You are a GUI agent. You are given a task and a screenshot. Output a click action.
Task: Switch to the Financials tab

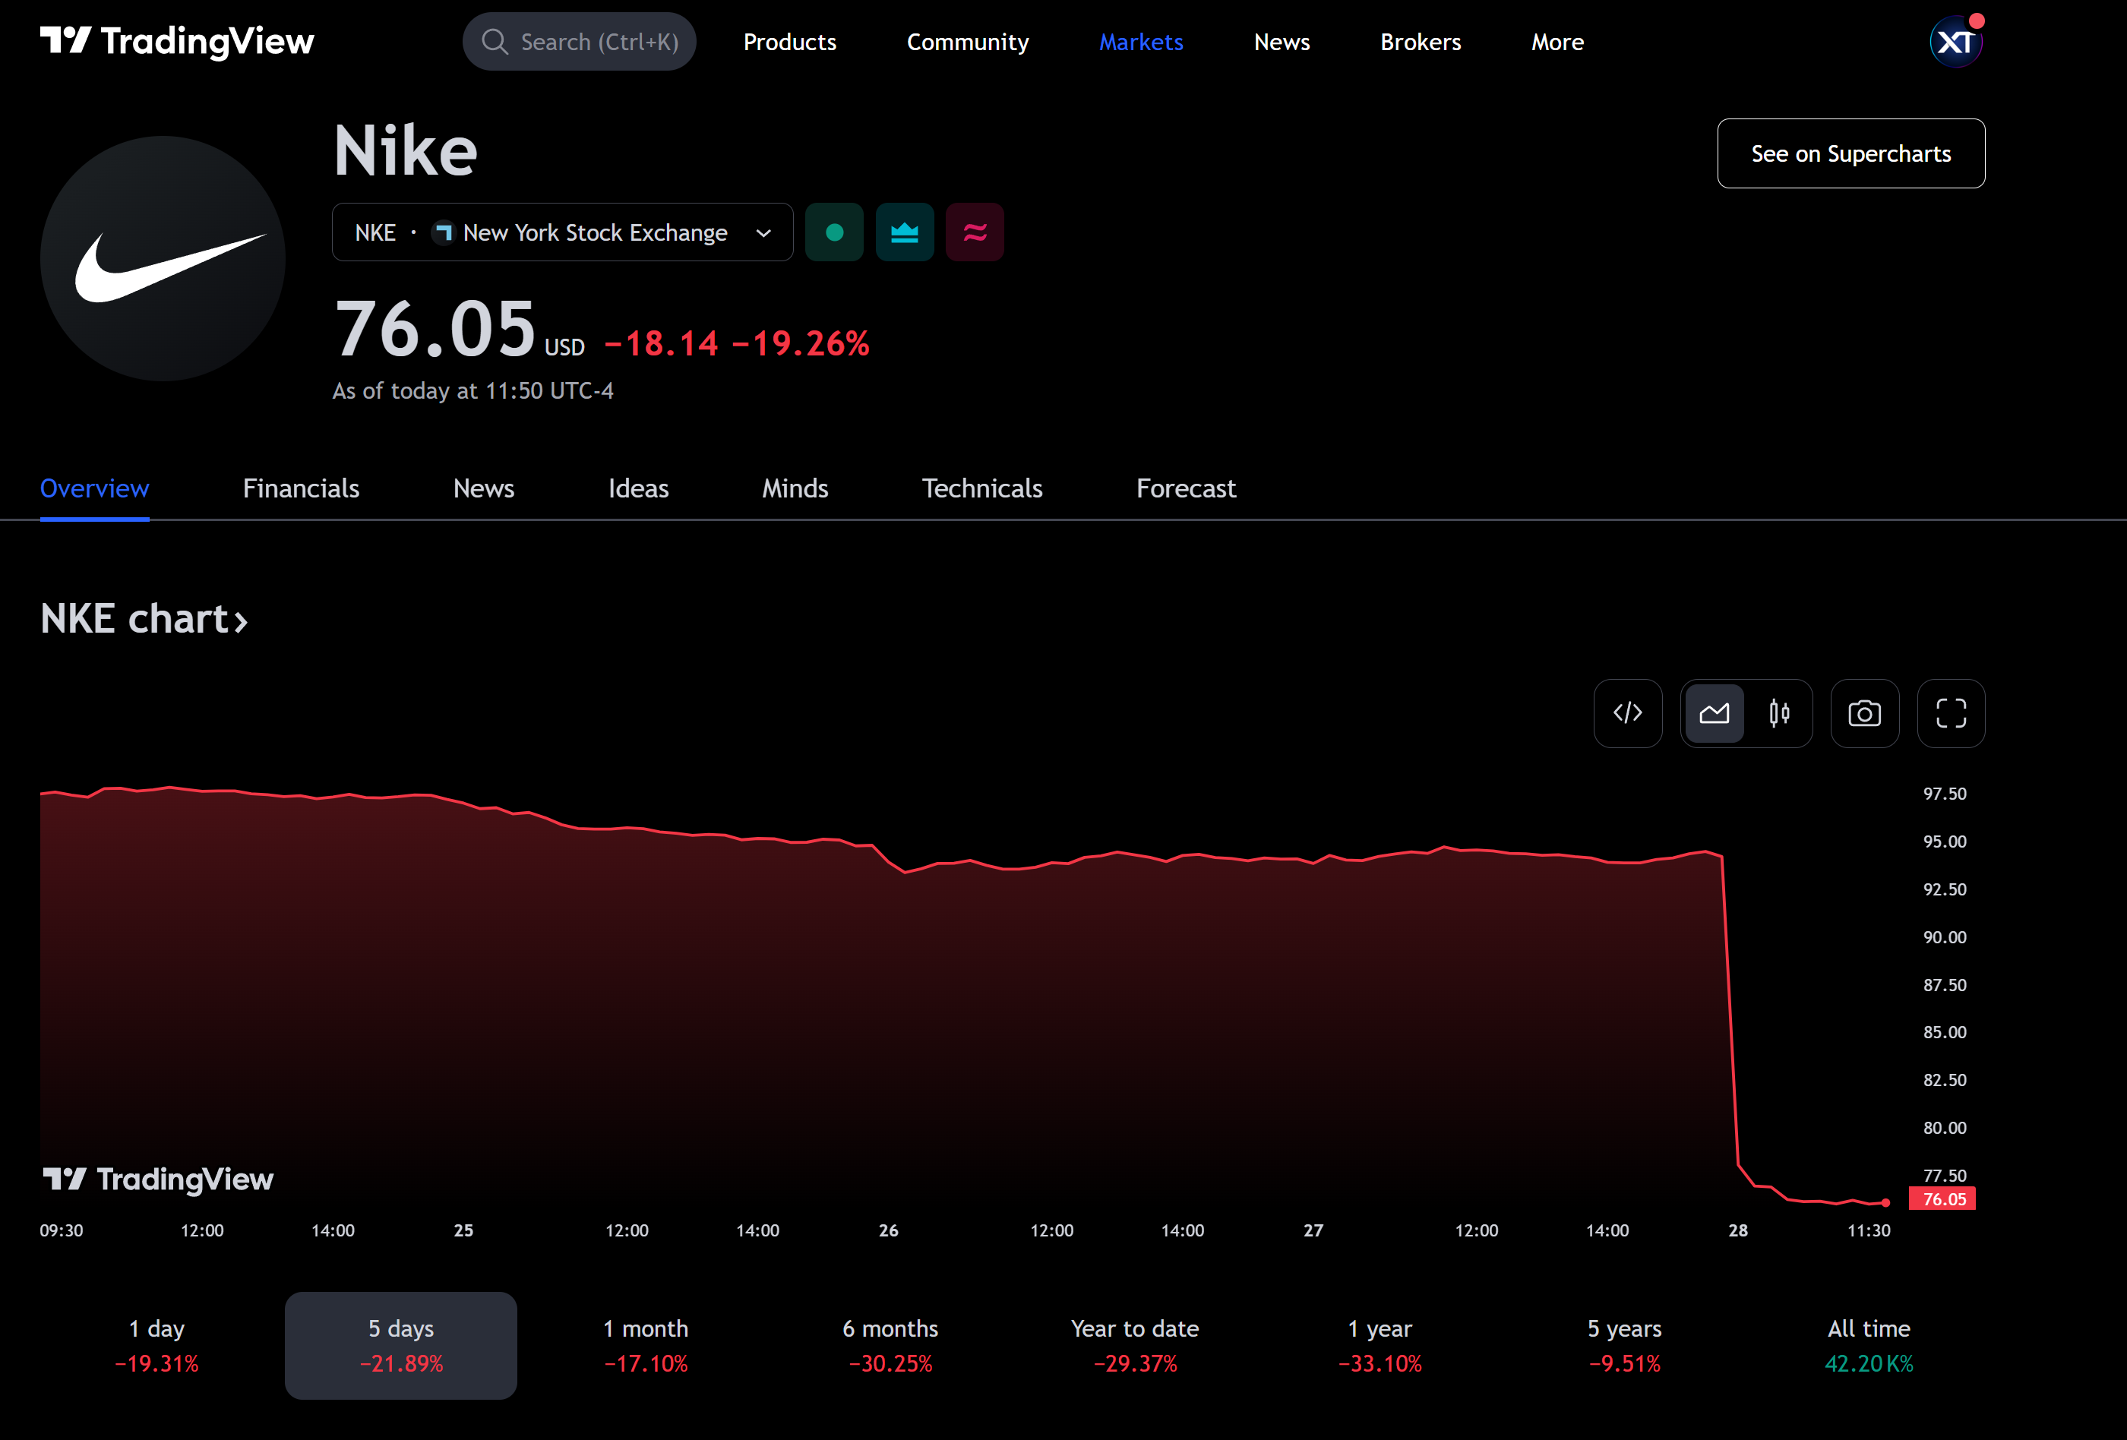pos(300,488)
